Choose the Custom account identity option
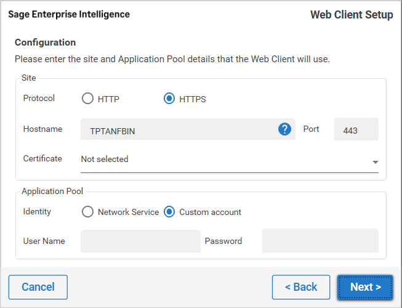This screenshot has height=308, width=402. click(169, 212)
